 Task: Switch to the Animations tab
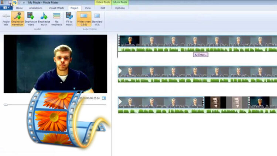click(x=36, y=8)
